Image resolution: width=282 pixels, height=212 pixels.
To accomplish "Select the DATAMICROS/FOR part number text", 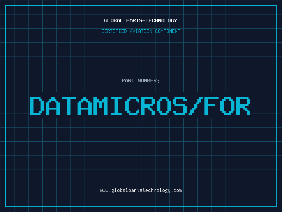I will point(140,106).
